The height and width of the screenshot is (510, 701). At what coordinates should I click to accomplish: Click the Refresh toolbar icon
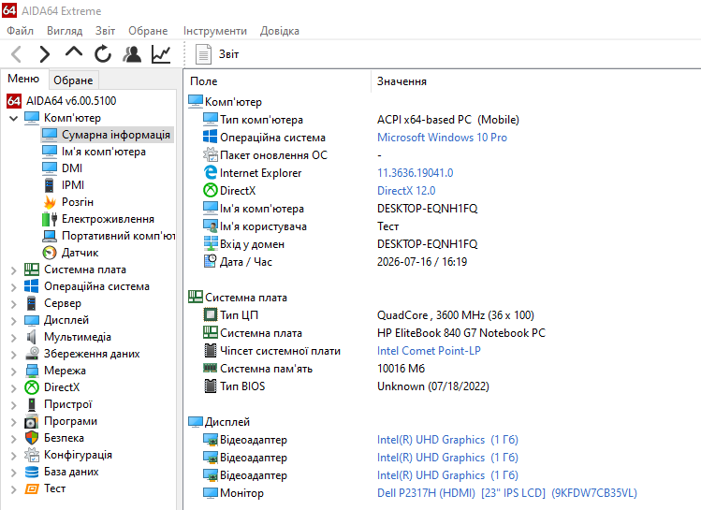point(103,54)
